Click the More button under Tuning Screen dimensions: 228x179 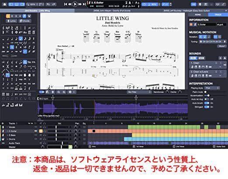[x=222, y=46]
